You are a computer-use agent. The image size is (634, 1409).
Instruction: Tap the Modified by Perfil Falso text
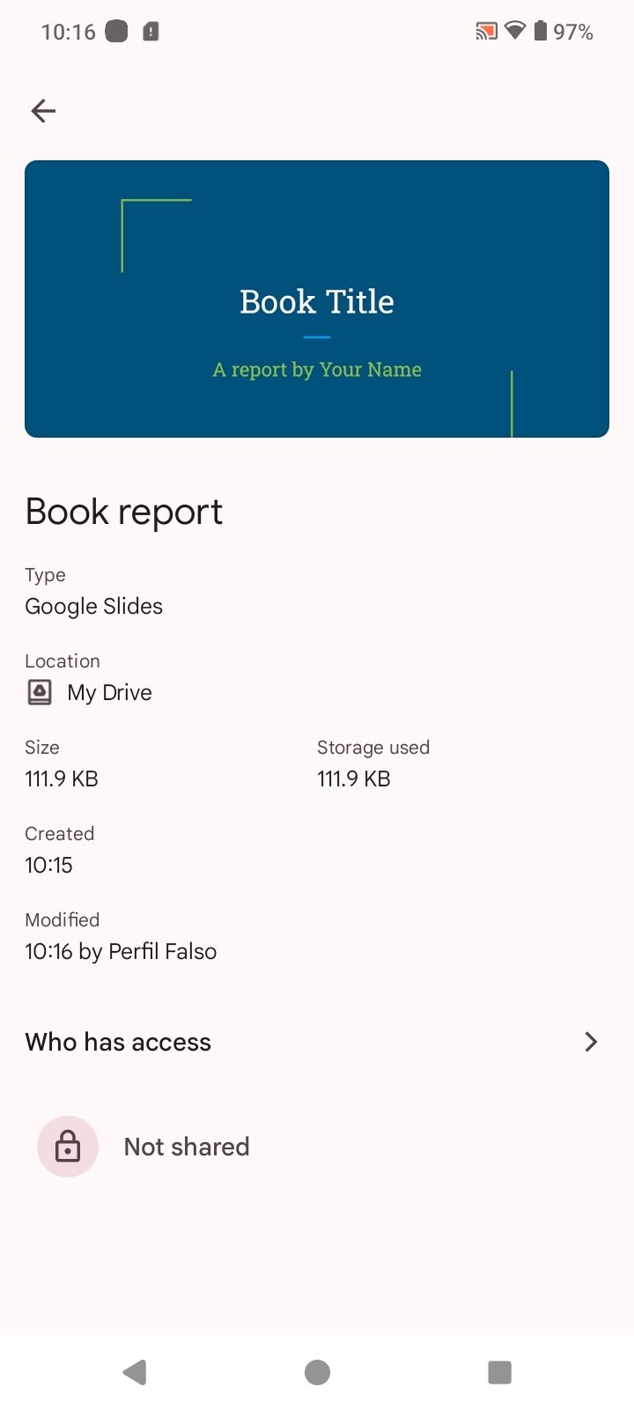[x=121, y=951]
